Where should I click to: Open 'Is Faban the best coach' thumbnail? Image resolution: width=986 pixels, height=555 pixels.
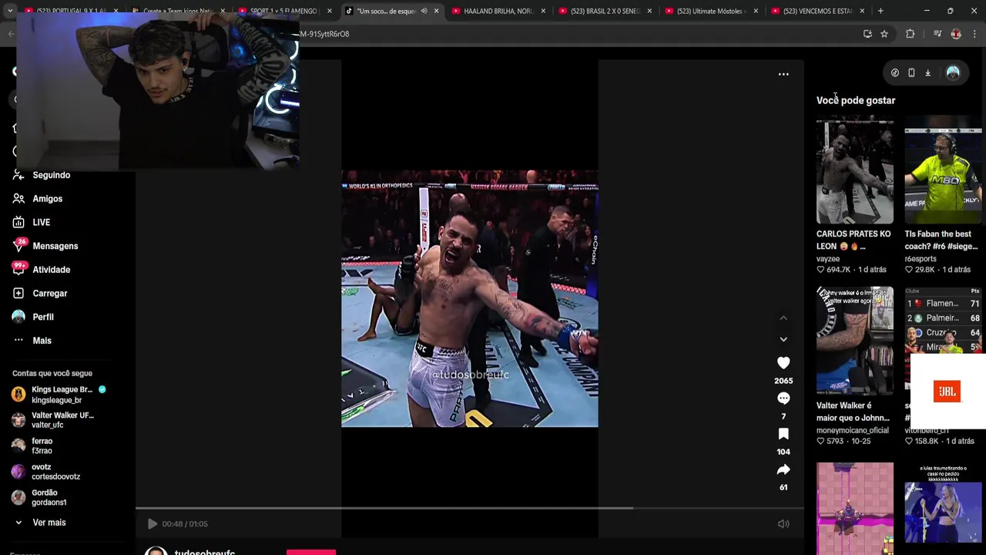point(943,170)
